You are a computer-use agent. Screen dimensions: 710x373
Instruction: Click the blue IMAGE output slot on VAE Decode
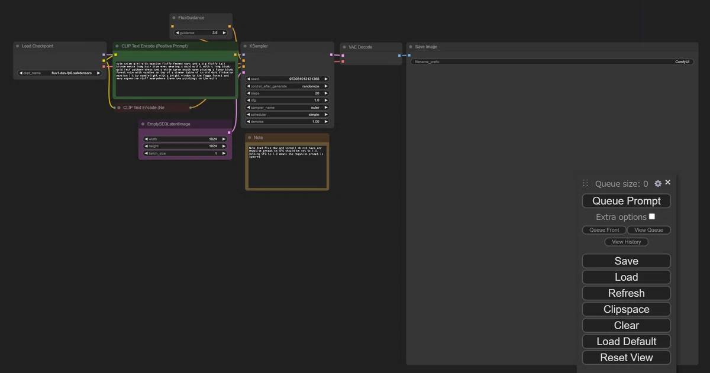[x=399, y=56]
